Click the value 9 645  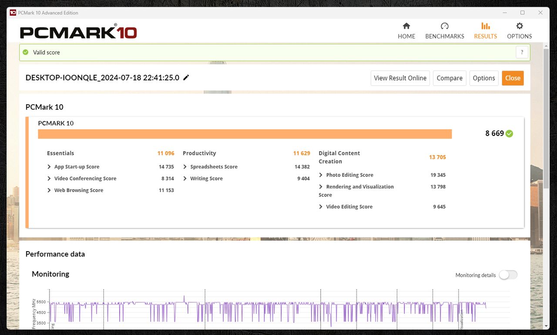coord(439,207)
